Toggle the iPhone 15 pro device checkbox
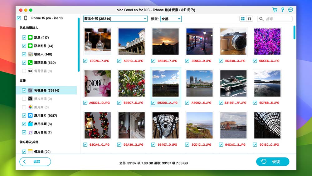The width and height of the screenshot is (312, 176). pos(19,18)
